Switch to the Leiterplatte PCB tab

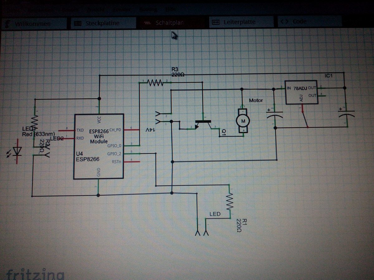241,22
